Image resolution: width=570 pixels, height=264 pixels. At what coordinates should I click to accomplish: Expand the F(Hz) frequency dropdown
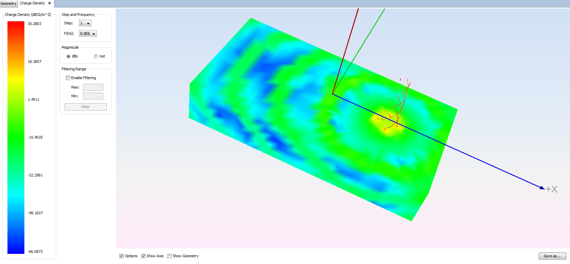(88, 34)
